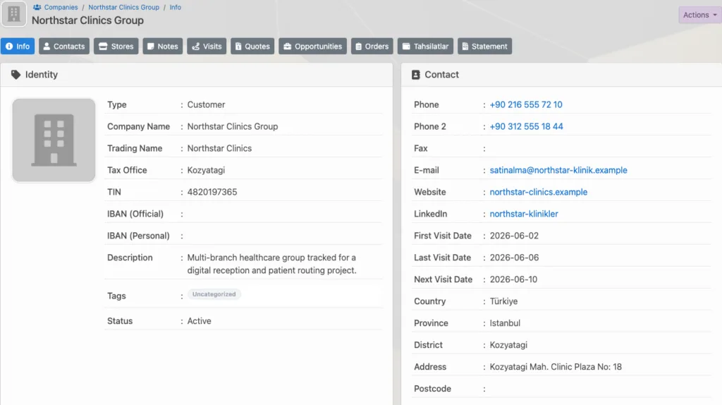722x405 pixels.
Task: Open the northstar-clinics.example website link
Action: pos(538,192)
